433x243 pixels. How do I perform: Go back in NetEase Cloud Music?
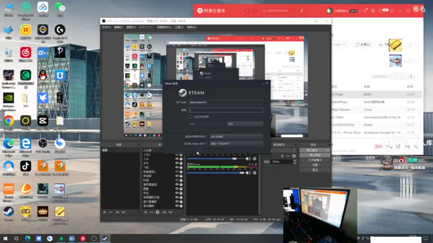[247, 11]
